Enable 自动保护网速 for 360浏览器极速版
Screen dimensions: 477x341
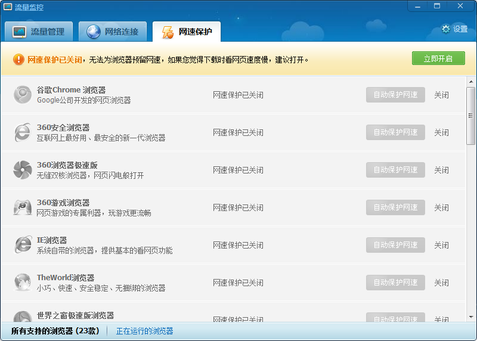(x=395, y=170)
